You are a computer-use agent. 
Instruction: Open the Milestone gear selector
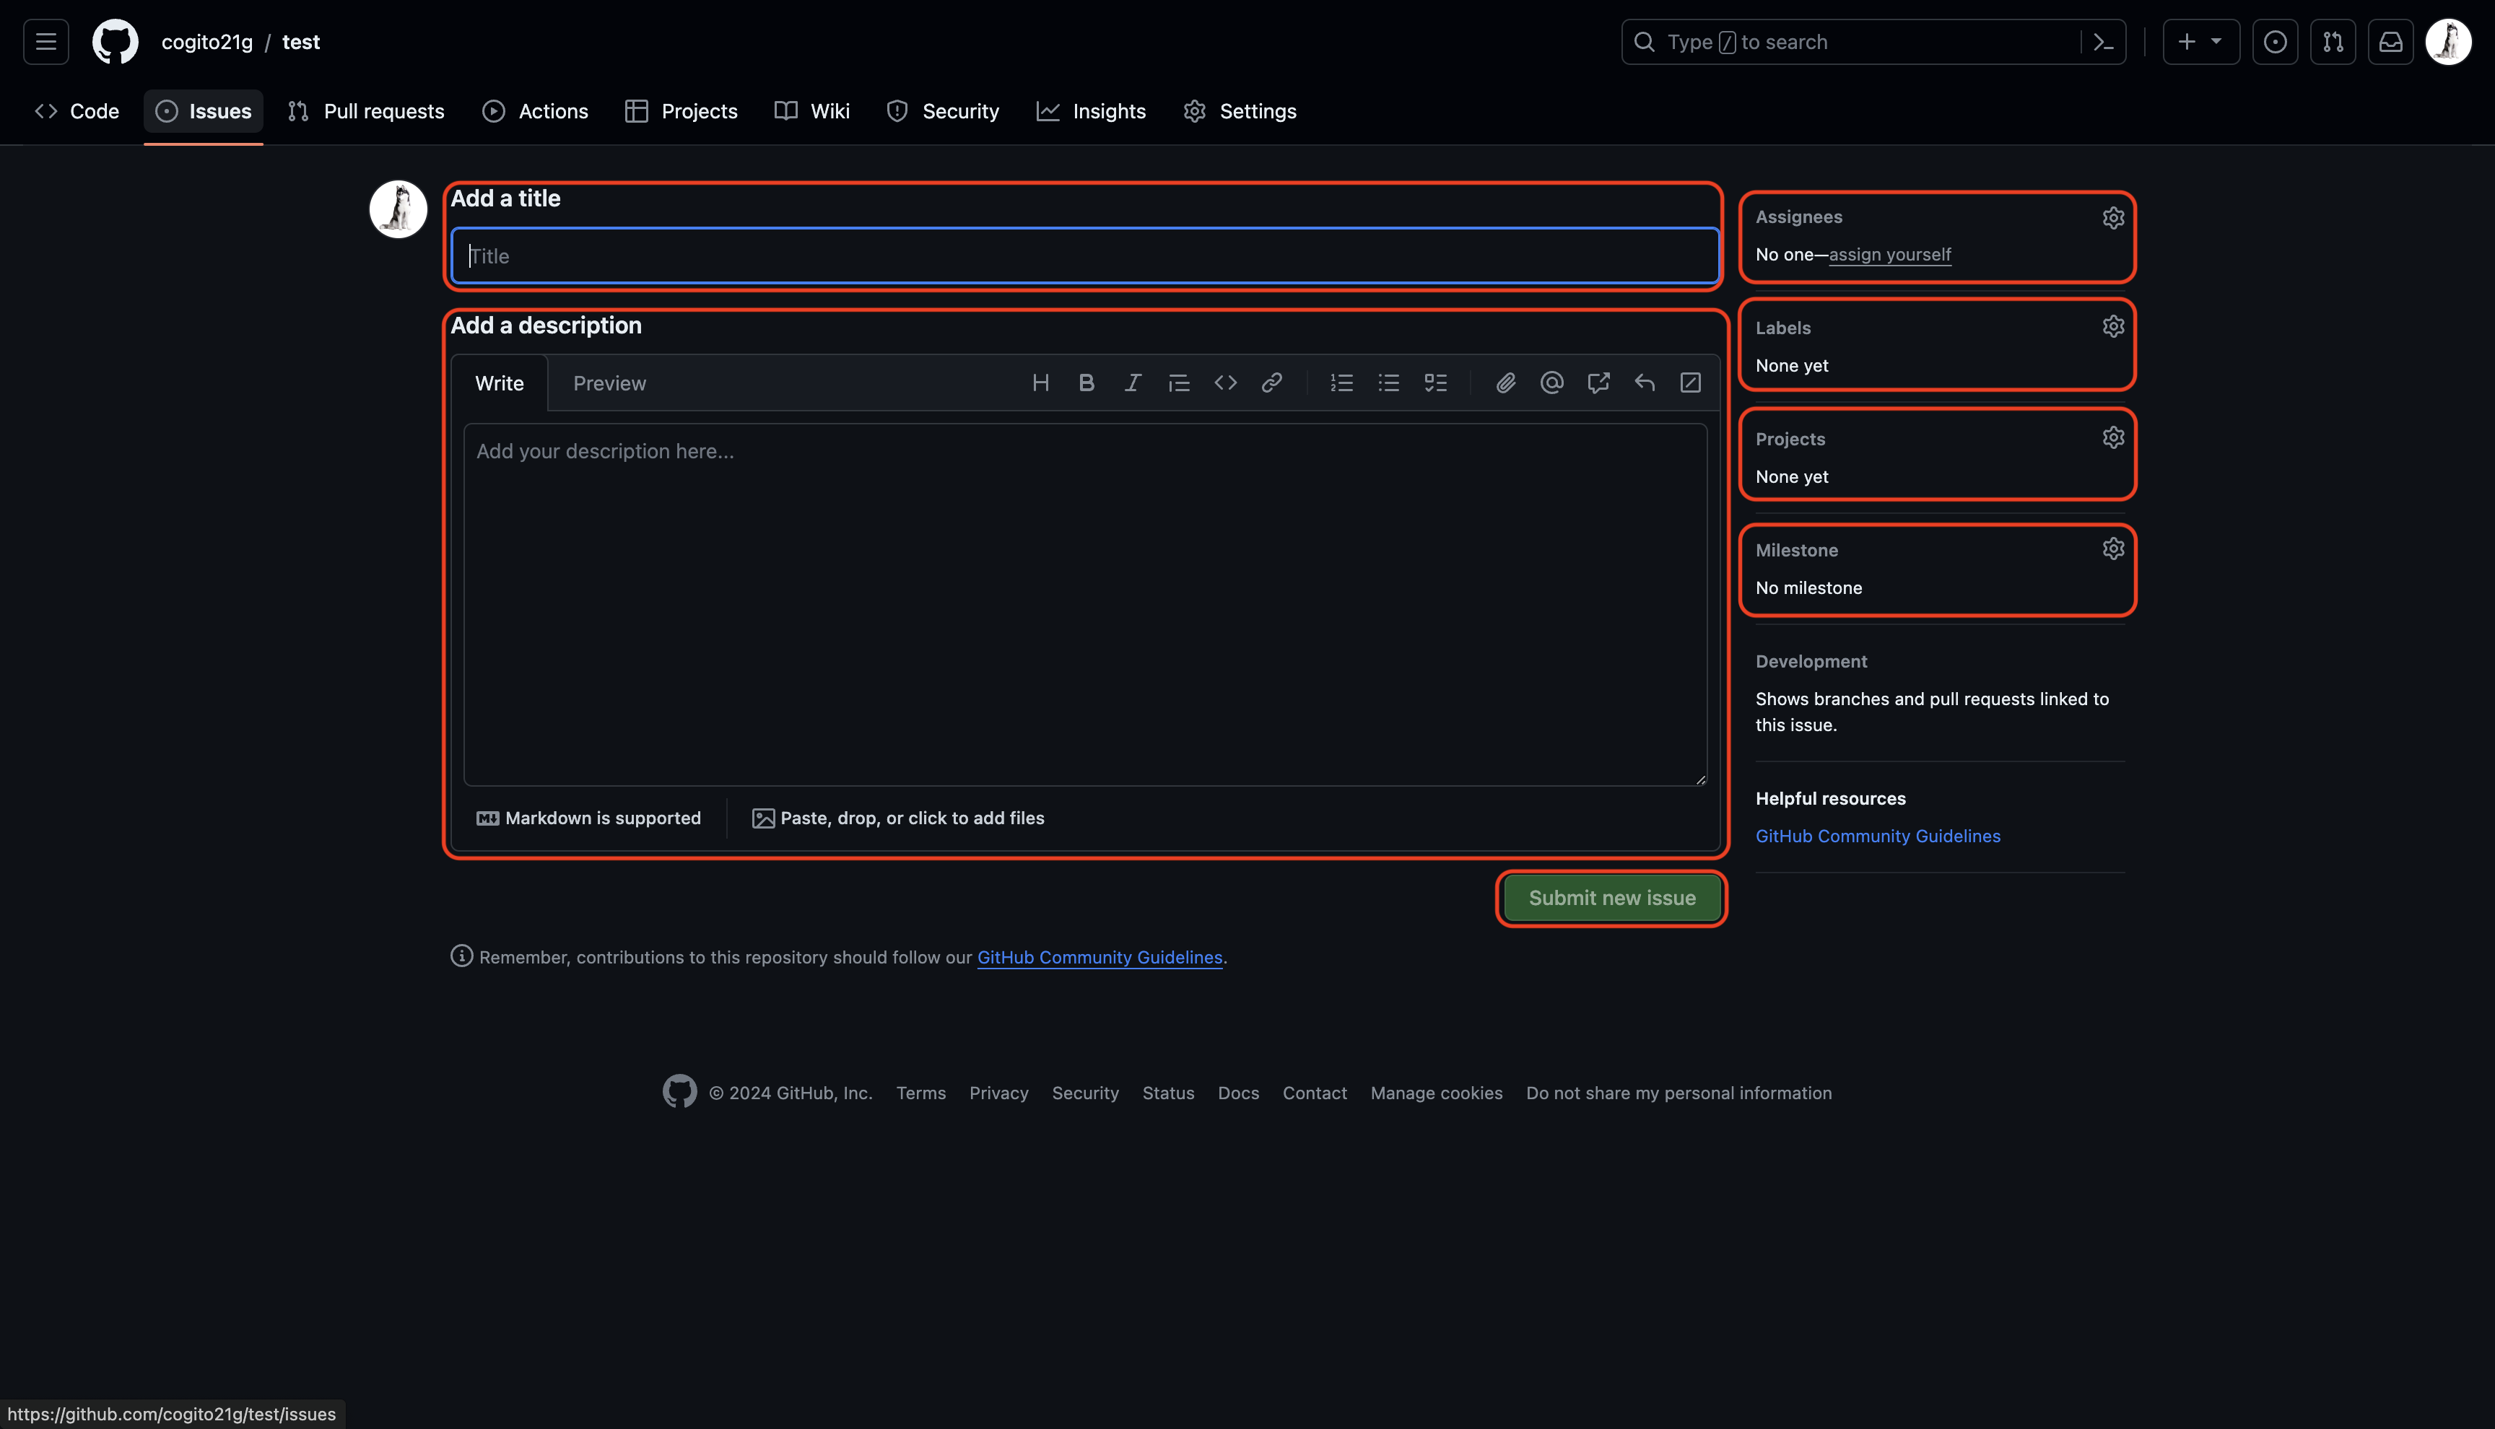coord(2113,549)
